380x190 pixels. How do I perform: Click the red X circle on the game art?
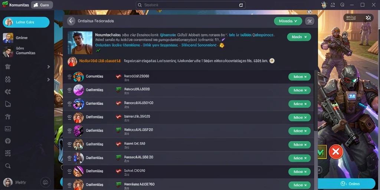[335, 152]
